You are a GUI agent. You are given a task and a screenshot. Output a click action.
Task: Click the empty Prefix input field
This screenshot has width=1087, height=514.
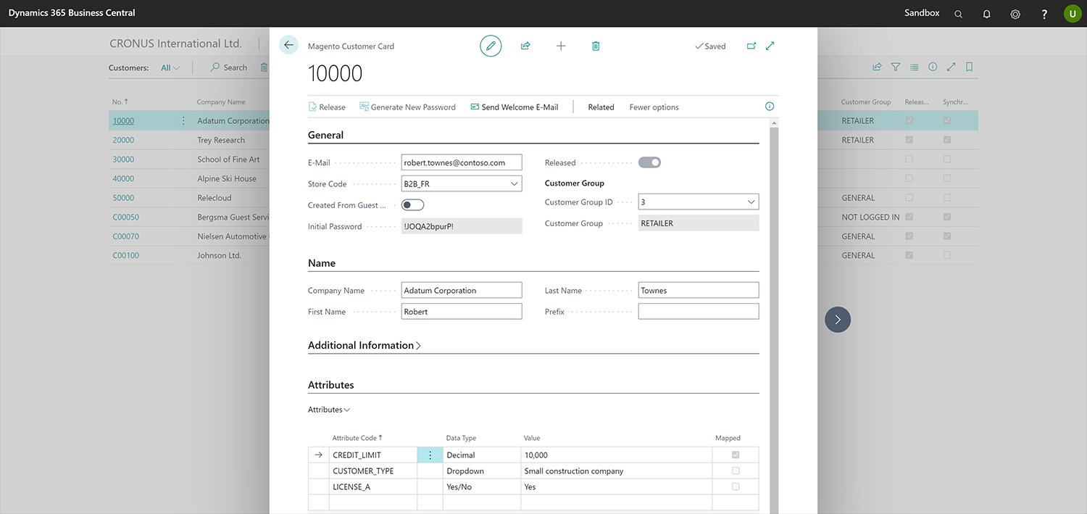click(x=699, y=312)
